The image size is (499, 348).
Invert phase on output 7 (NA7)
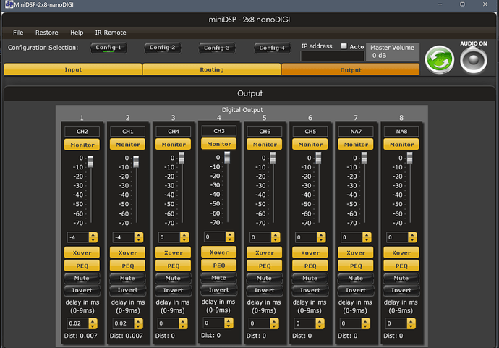(x=356, y=290)
